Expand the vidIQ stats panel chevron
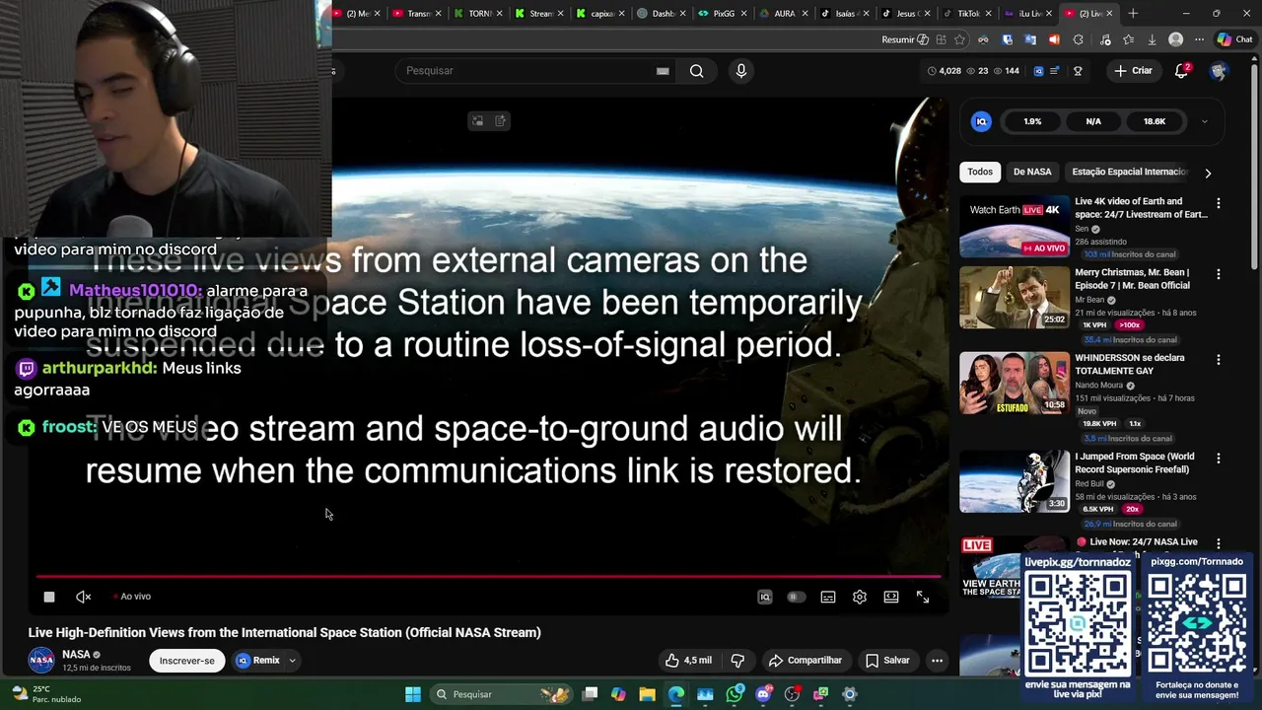1262x710 pixels. tap(1204, 121)
